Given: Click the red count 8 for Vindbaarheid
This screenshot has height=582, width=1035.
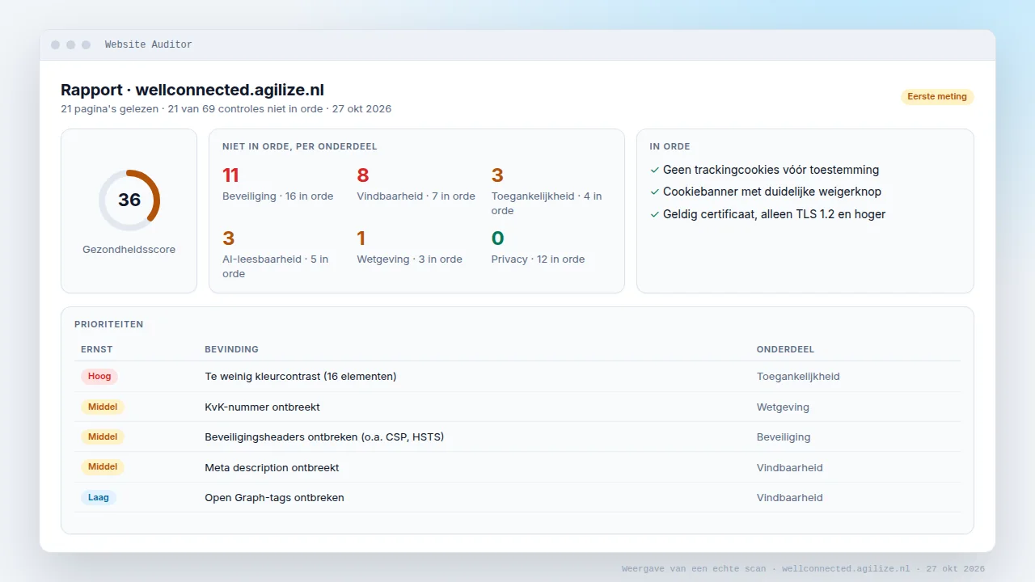Looking at the screenshot, I should pyautogui.click(x=363, y=175).
